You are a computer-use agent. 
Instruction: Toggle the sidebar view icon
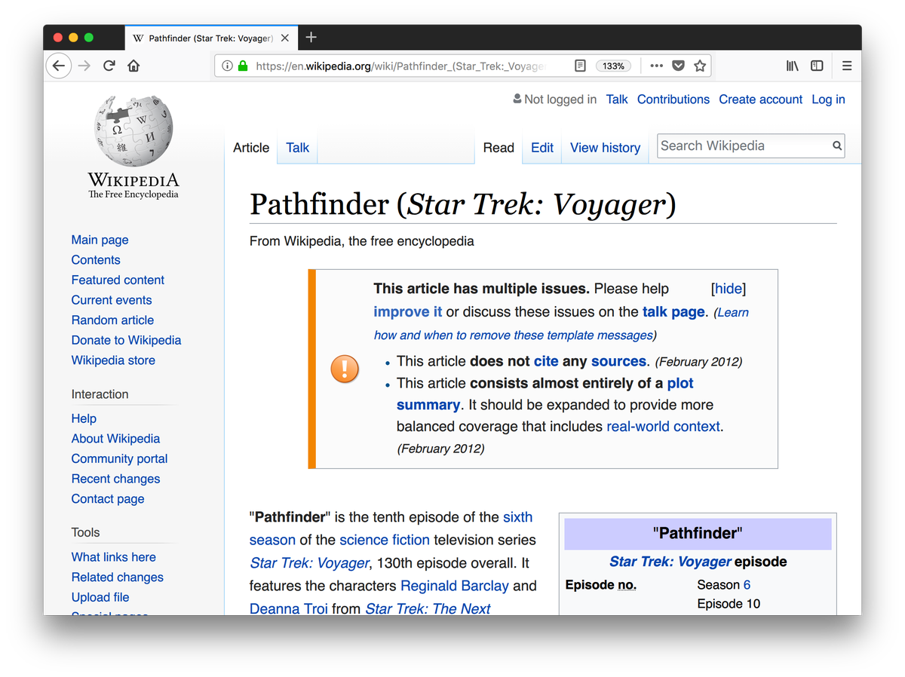tap(817, 66)
